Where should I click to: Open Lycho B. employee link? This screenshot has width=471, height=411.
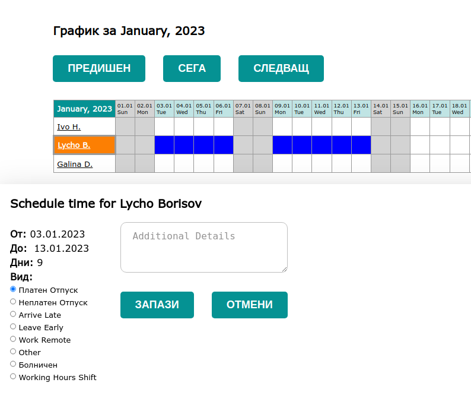[x=74, y=145]
